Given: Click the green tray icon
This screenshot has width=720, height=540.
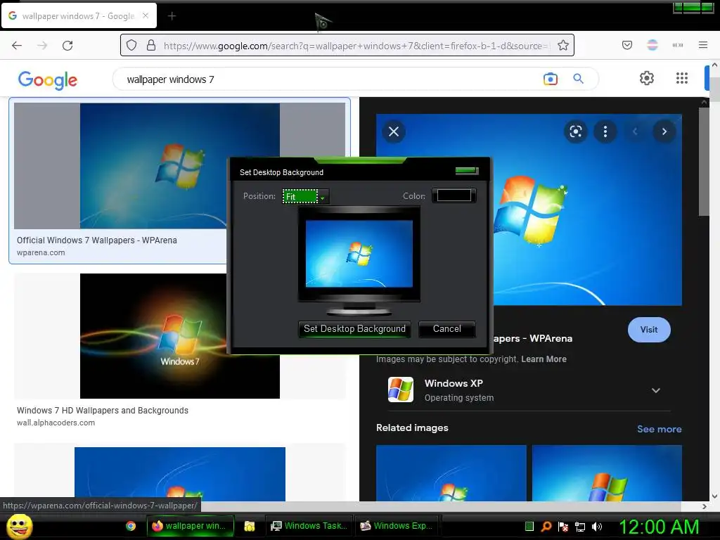Looking at the screenshot, I should point(529,527).
